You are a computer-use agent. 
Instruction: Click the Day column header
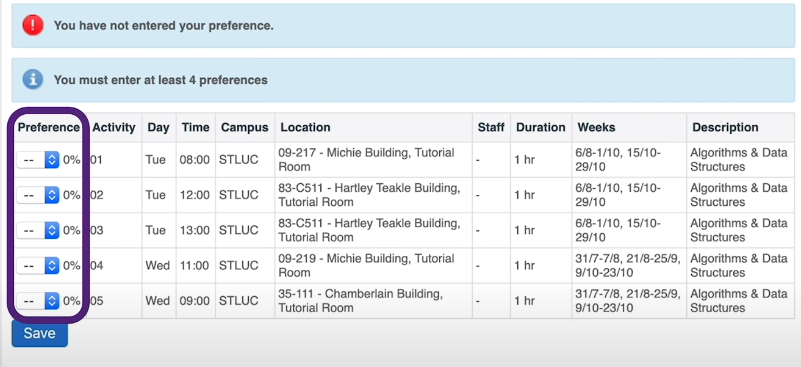tap(159, 128)
